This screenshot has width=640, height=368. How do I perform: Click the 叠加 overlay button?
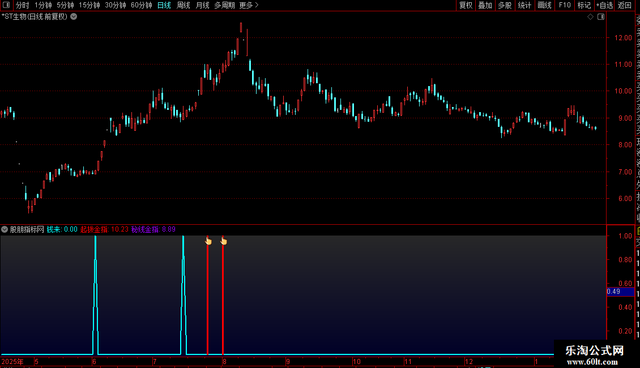point(485,5)
